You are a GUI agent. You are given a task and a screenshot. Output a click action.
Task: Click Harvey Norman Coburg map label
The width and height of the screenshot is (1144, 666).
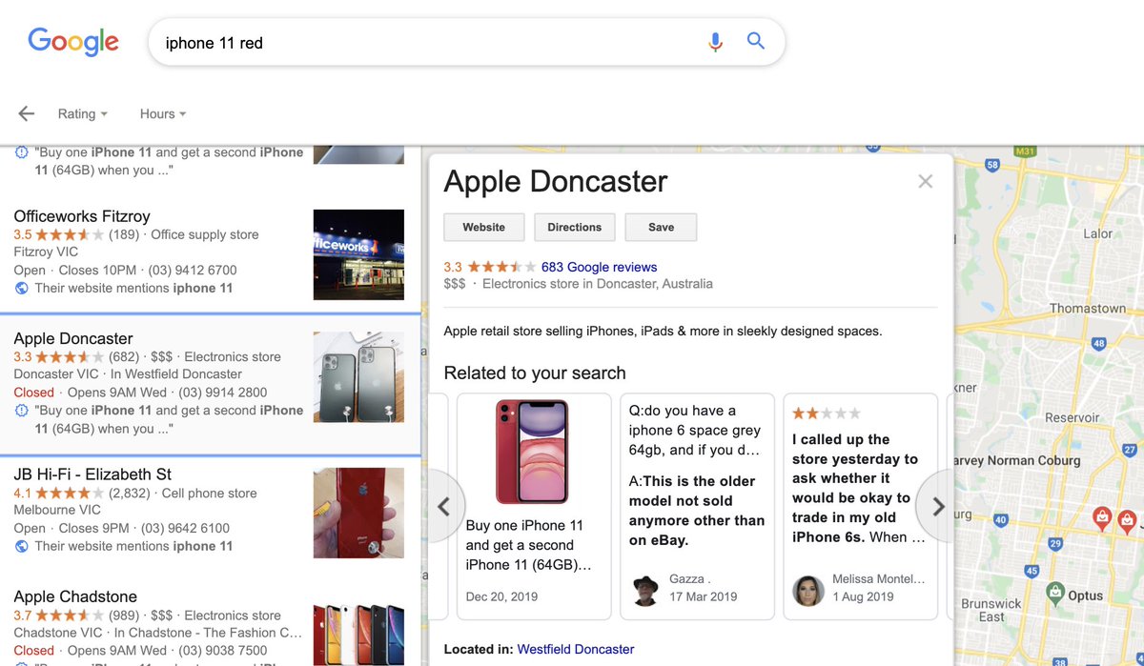(x=1018, y=461)
